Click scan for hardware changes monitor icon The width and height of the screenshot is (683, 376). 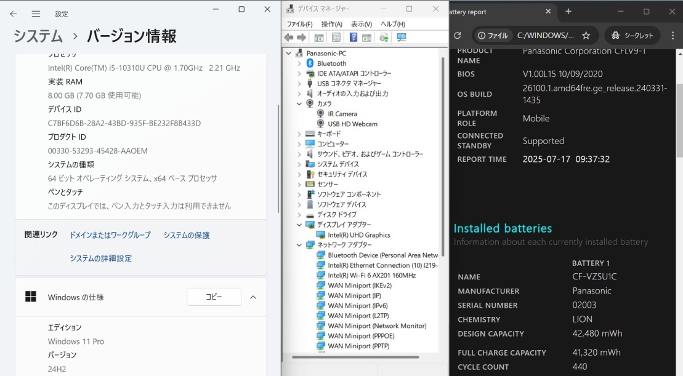click(402, 38)
